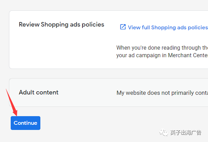Select the Adult content section heading
208x142 pixels.
(x=39, y=92)
